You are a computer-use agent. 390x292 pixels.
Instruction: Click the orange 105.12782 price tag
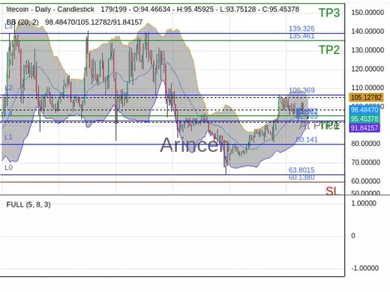coord(366,97)
